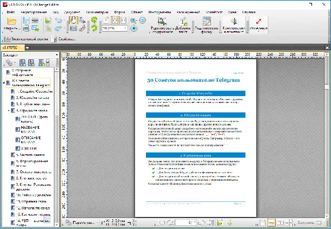Click the Undo arrow icon

(x=59, y=21)
